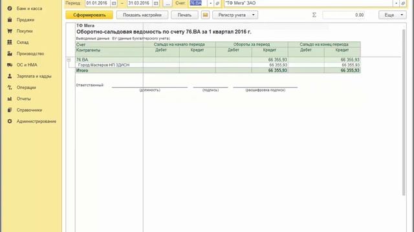Select the 76.ВА account row cell
Screen dimensions: 414x232
pos(109,60)
